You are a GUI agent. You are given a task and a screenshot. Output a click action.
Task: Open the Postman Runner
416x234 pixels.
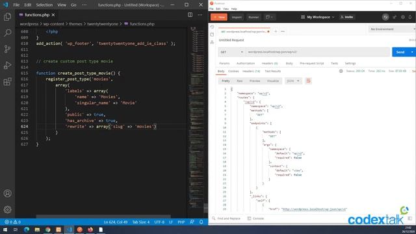253,17
